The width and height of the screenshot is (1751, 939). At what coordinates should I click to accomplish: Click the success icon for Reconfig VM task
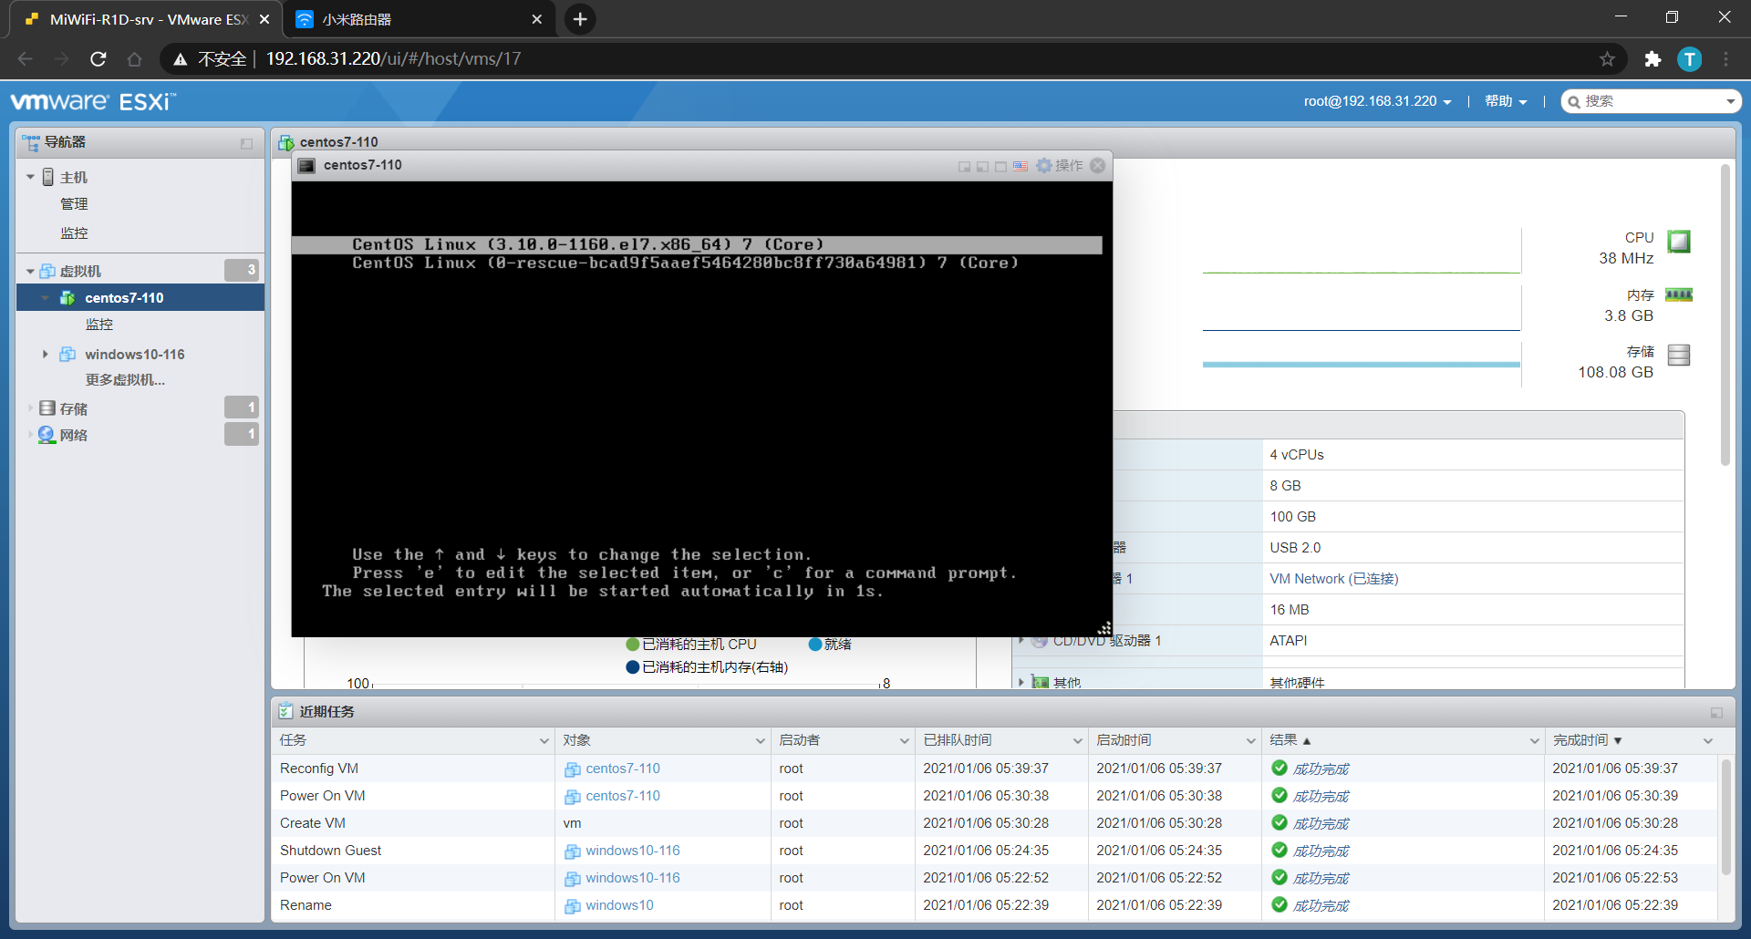pyautogui.click(x=1280, y=768)
